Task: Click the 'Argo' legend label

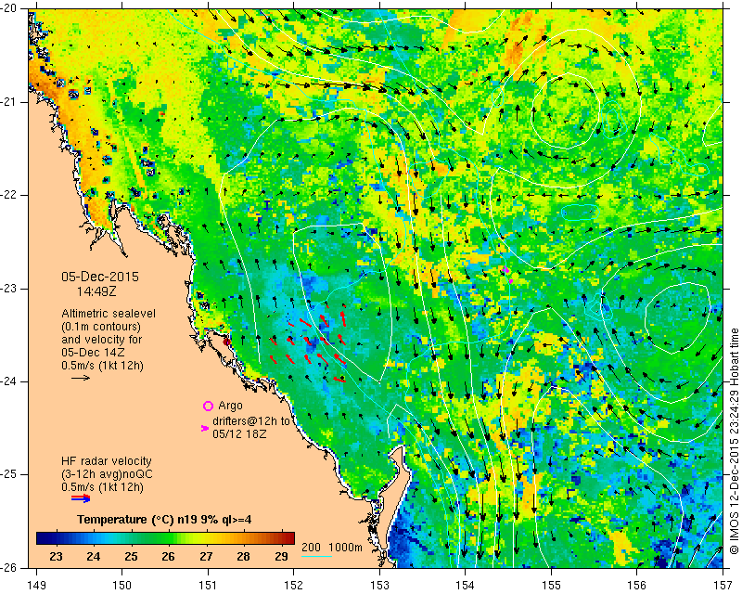Action: 230,406
